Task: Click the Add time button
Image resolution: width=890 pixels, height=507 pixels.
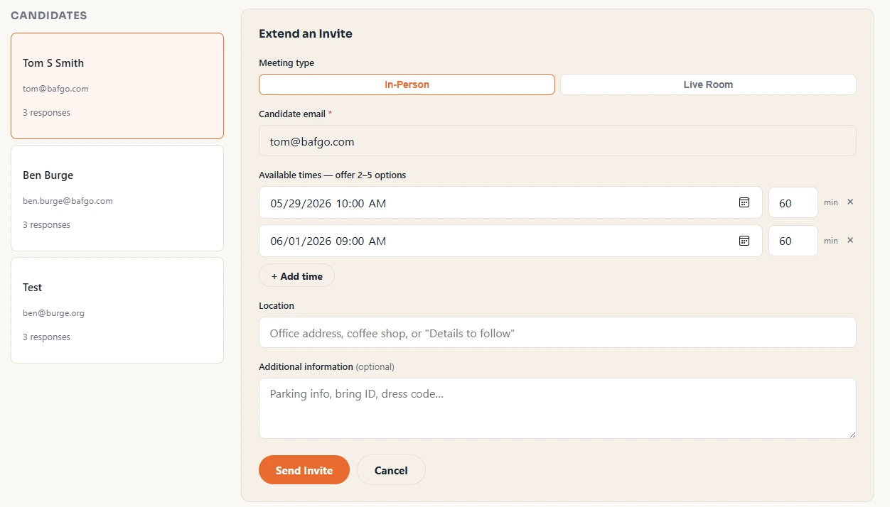Action: coord(296,276)
